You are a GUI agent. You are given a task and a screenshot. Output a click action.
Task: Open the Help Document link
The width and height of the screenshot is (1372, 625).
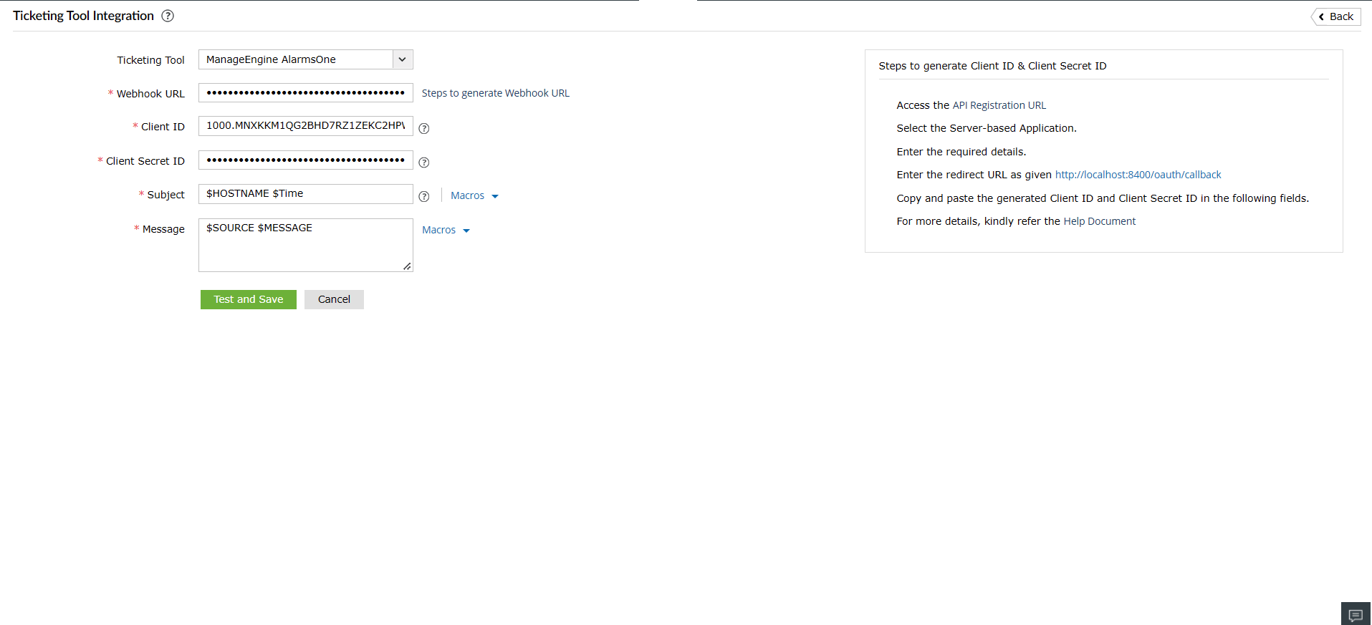[x=1100, y=221]
